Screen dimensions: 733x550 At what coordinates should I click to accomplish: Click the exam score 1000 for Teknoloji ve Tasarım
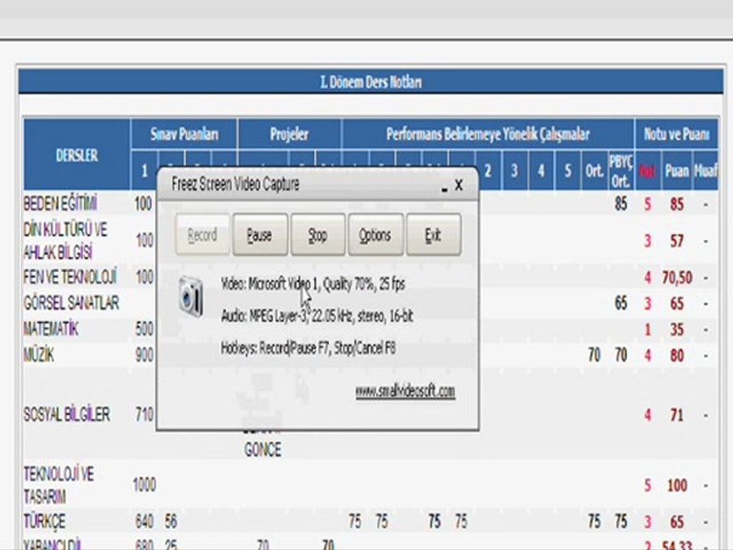144,485
